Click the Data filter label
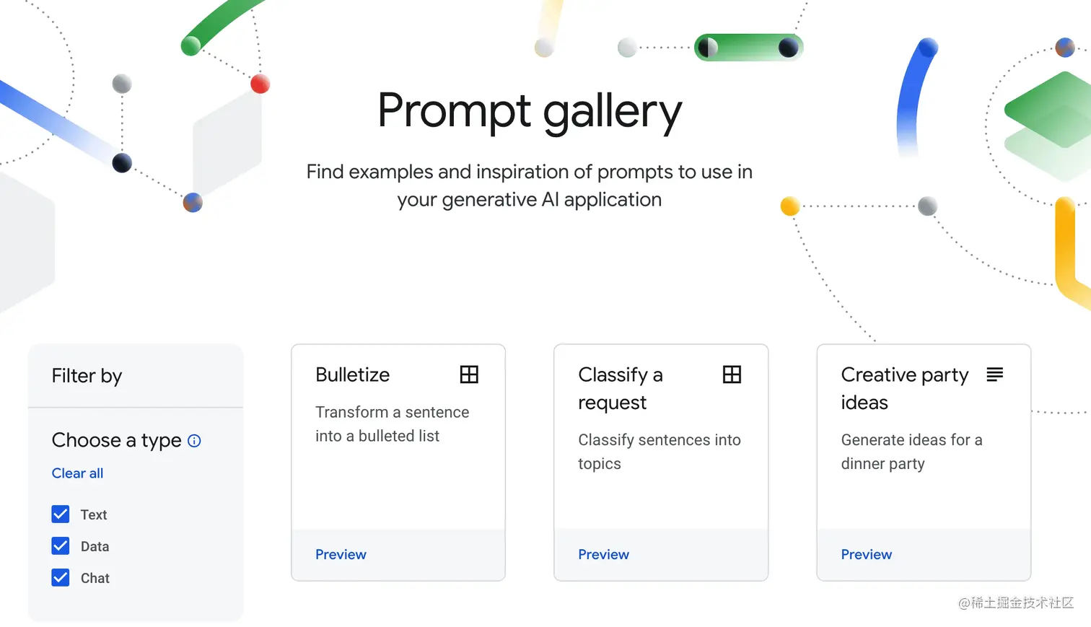 pos(95,546)
